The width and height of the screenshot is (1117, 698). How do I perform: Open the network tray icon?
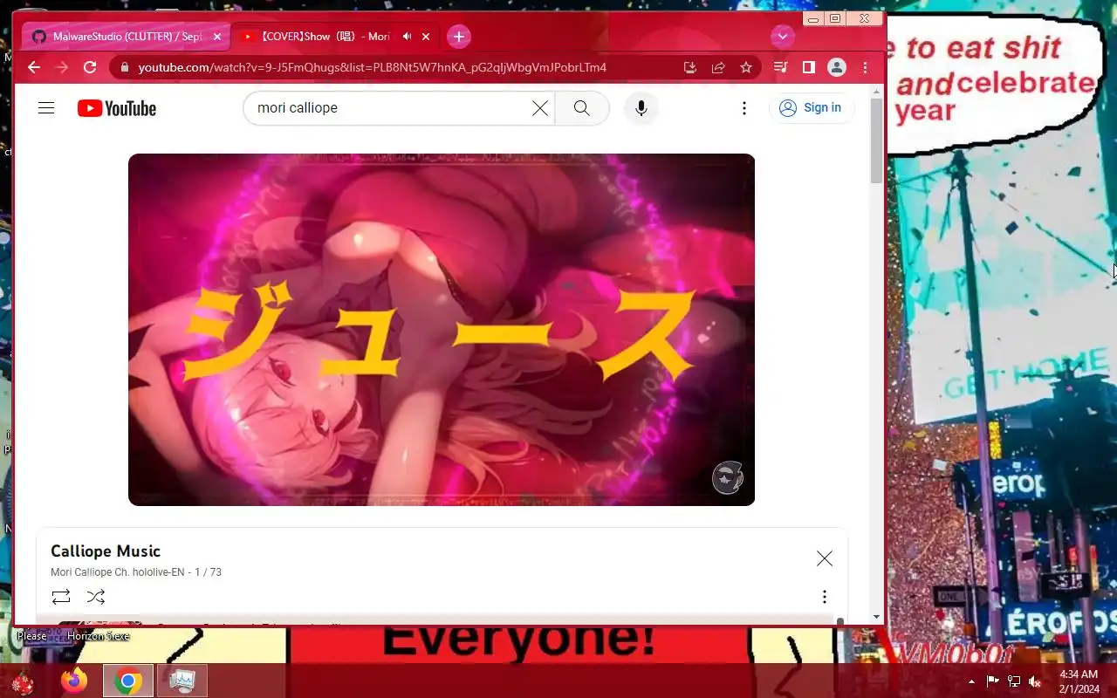pos(1014,681)
